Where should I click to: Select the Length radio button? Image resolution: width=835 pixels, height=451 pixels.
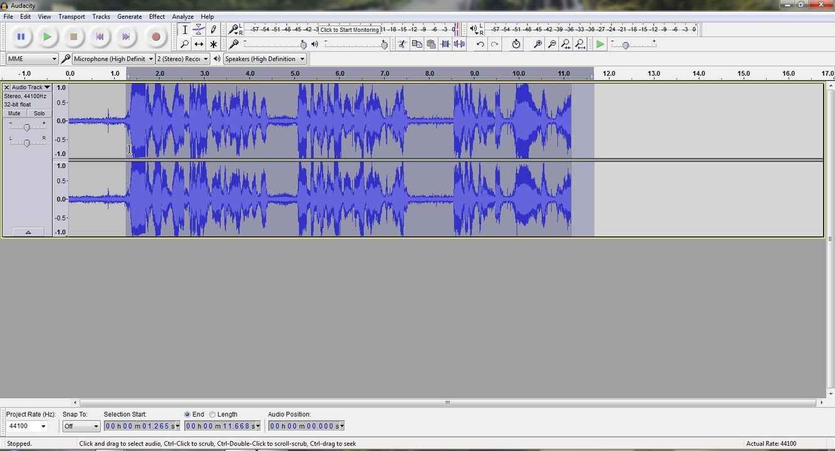pos(212,414)
